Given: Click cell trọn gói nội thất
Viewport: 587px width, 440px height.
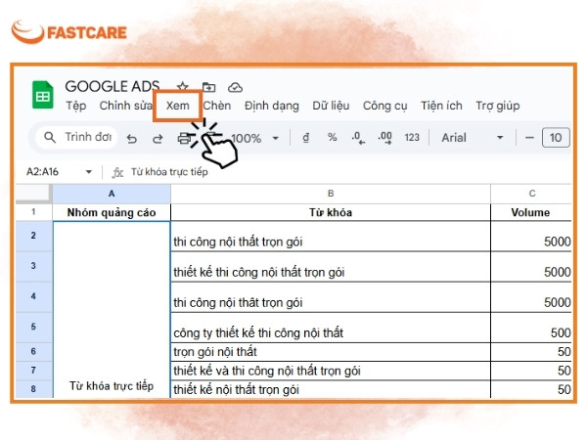Looking at the screenshot, I should [x=331, y=352].
